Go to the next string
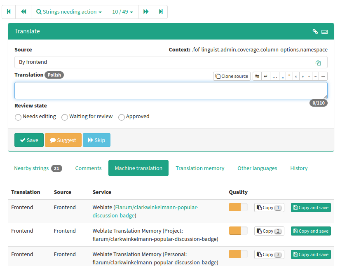The image size is (340, 266). [x=146, y=12]
